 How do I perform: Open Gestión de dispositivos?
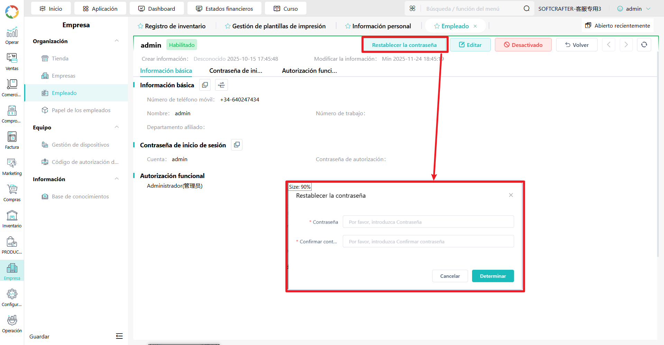[76, 145]
